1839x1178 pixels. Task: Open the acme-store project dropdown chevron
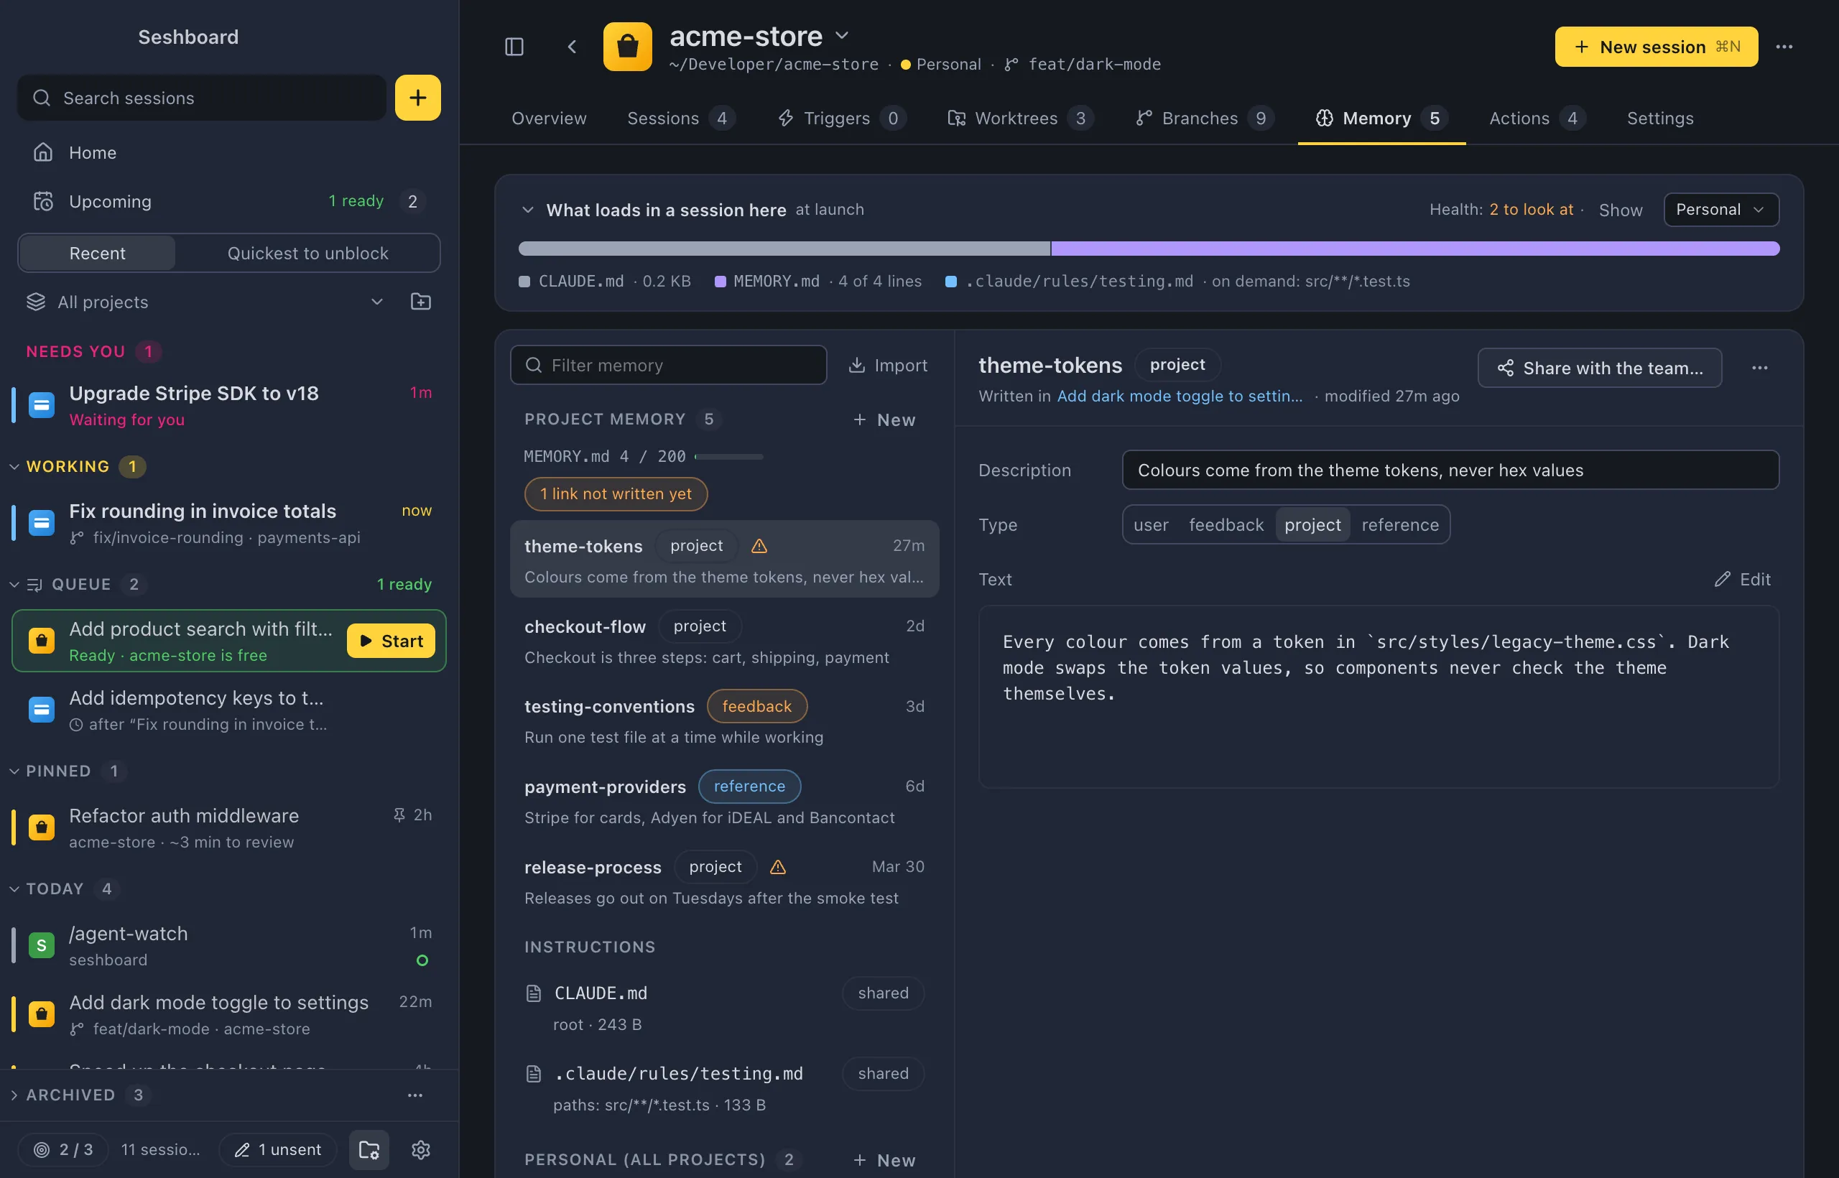click(x=841, y=35)
